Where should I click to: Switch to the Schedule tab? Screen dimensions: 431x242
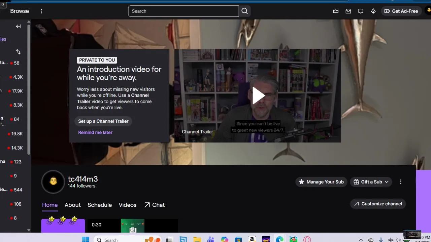pyautogui.click(x=100, y=205)
